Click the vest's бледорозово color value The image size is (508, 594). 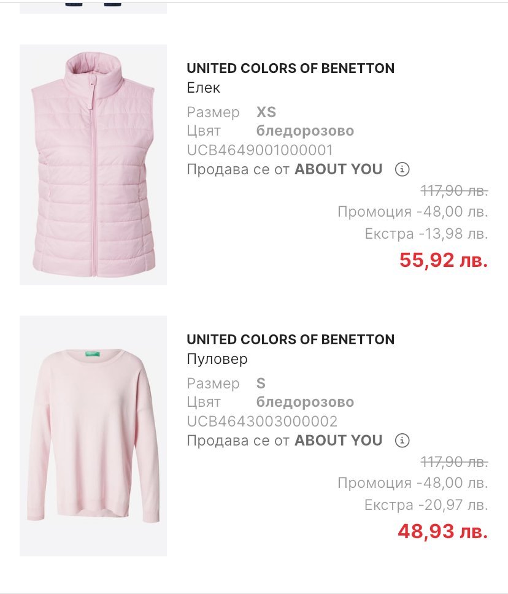(305, 131)
